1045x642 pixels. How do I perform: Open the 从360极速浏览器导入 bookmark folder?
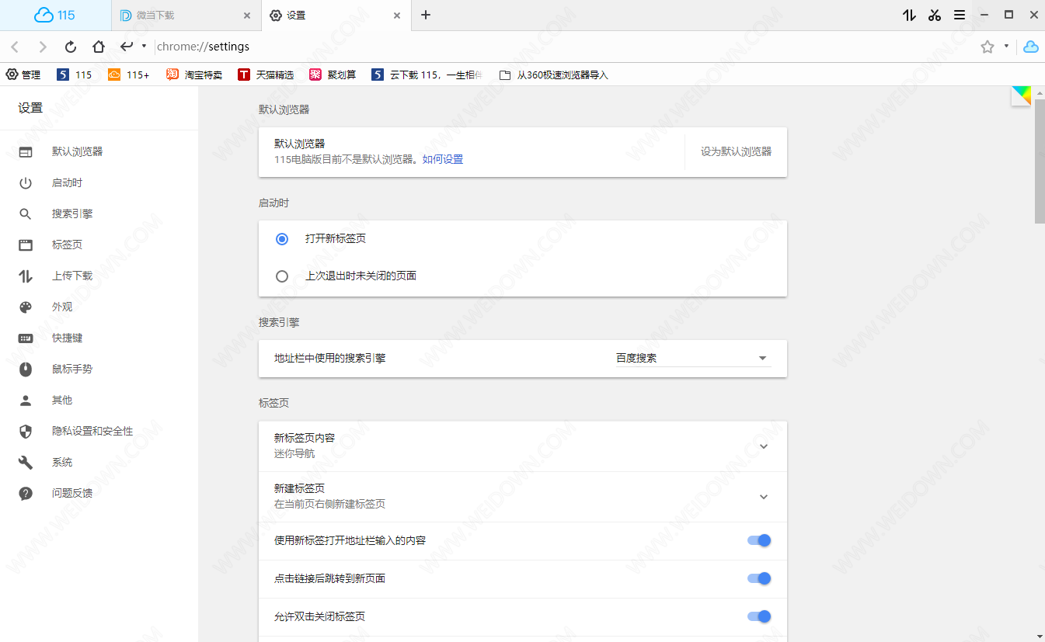point(553,75)
